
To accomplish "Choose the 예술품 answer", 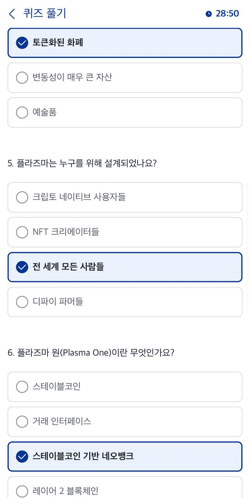I will point(125,112).
